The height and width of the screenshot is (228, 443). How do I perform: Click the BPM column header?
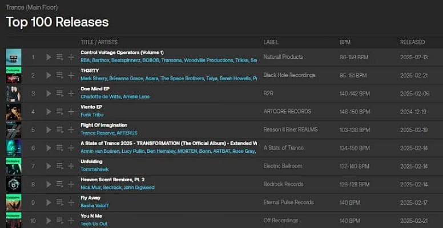345,42
